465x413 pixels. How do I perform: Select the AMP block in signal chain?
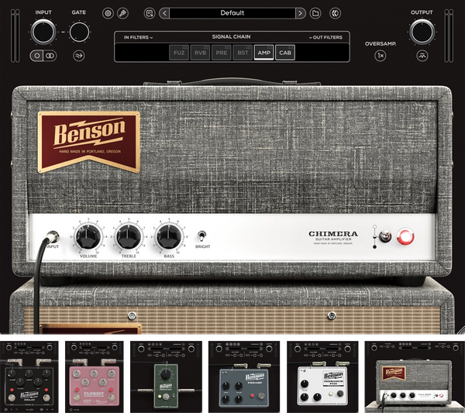264,53
